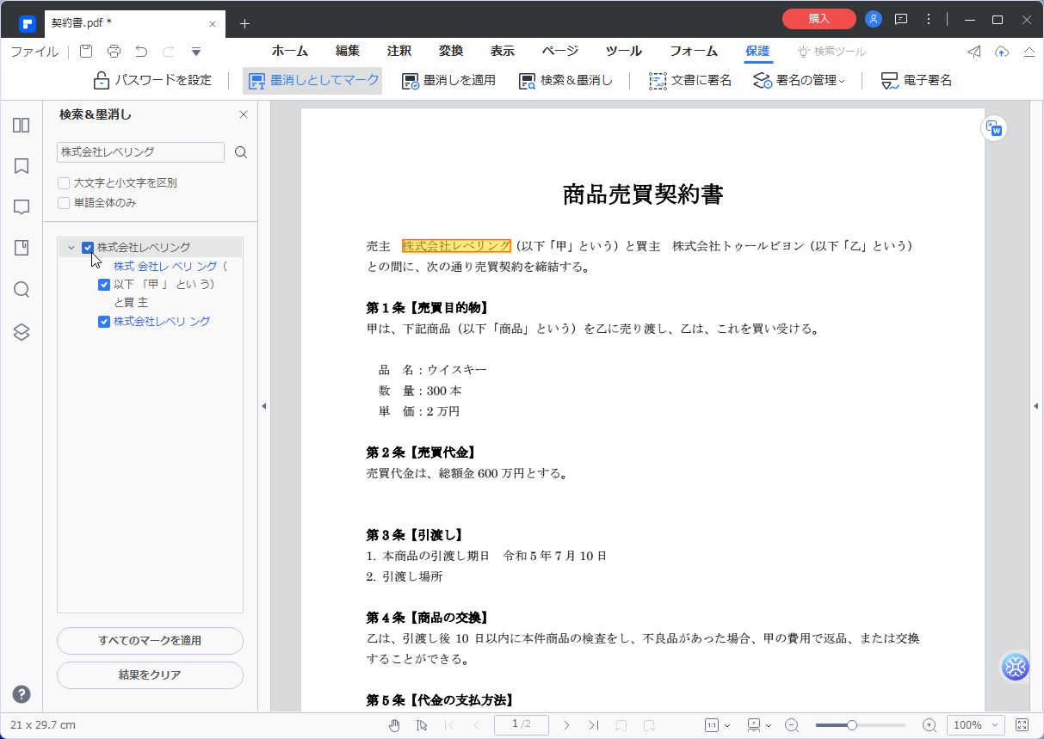
Task: Open the page thumbnails panel
Action: [x=21, y=125]
